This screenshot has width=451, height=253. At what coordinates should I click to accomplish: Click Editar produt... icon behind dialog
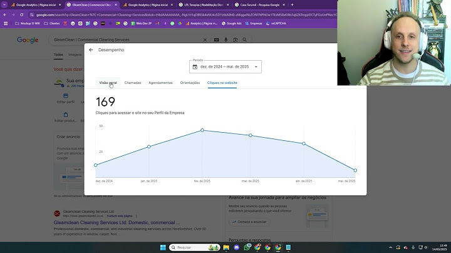tap(66, 115)
